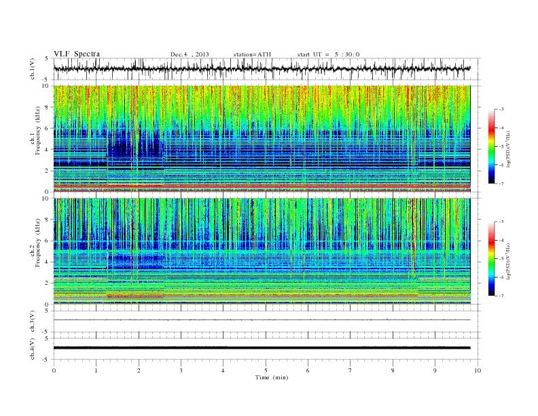Click the ch.2 "Frequency (kHz)" axis label
The image size is (538, 416).
(x=38, y=243)
